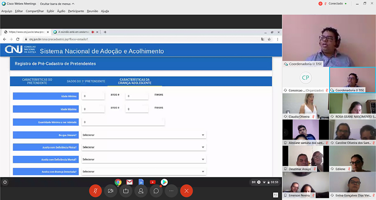
Task: Click the Google Docs icon in taskbar
Action: point(141,182)
